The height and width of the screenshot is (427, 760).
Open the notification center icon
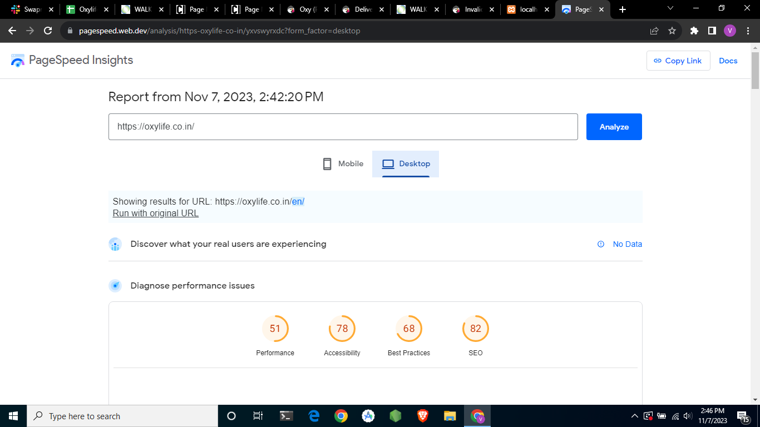click(743, 416)
